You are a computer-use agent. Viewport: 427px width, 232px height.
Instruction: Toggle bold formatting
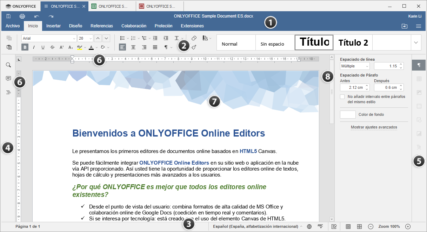(24, 47)
